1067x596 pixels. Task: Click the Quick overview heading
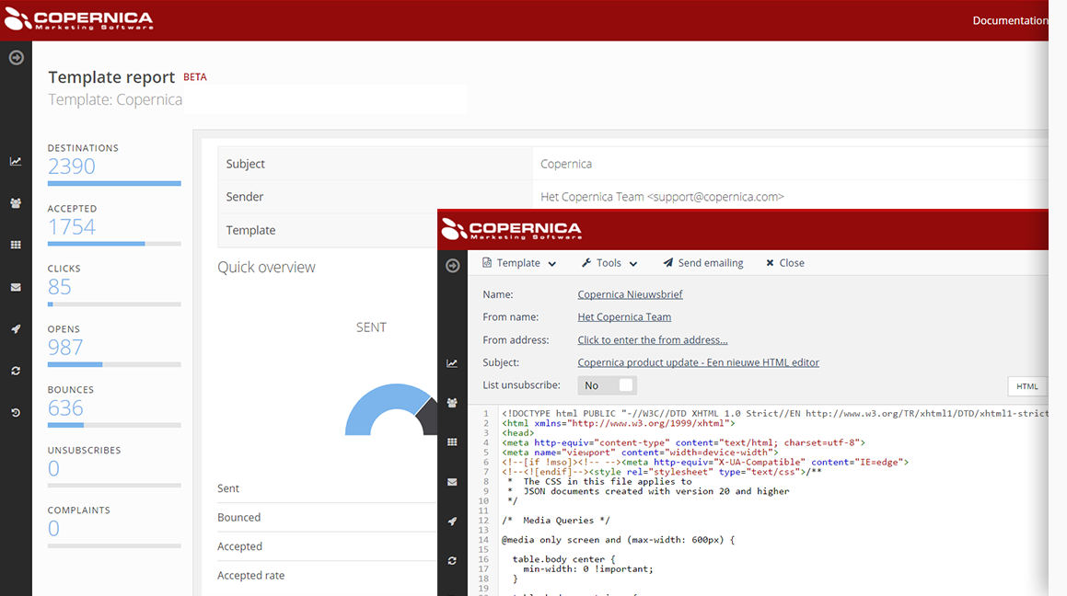[266, 267]
